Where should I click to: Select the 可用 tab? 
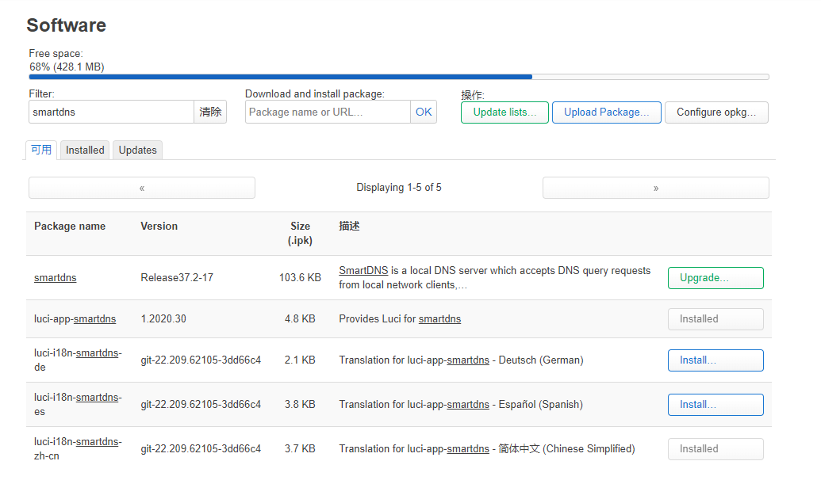(40, 150)
